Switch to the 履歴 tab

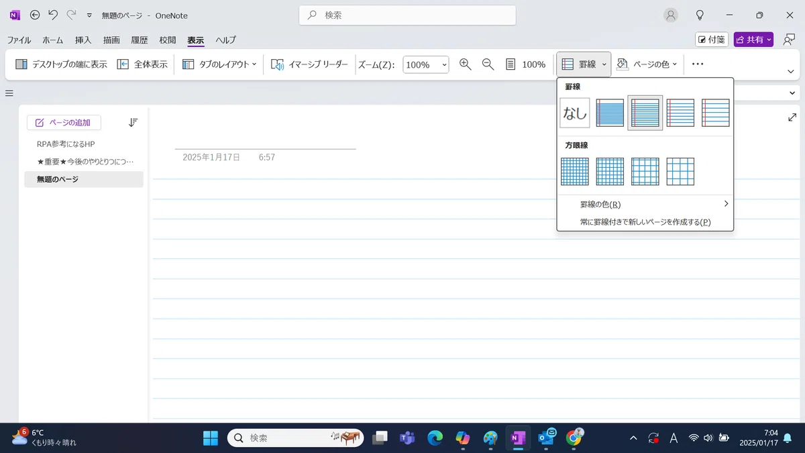(140, 40)
